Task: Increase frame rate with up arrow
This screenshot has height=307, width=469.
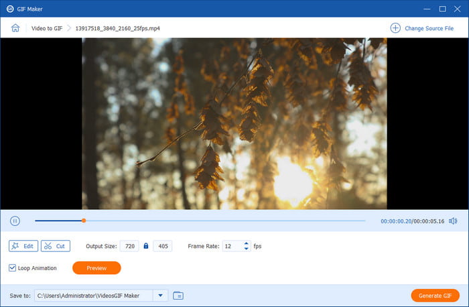Action: (x=247, y=243)
